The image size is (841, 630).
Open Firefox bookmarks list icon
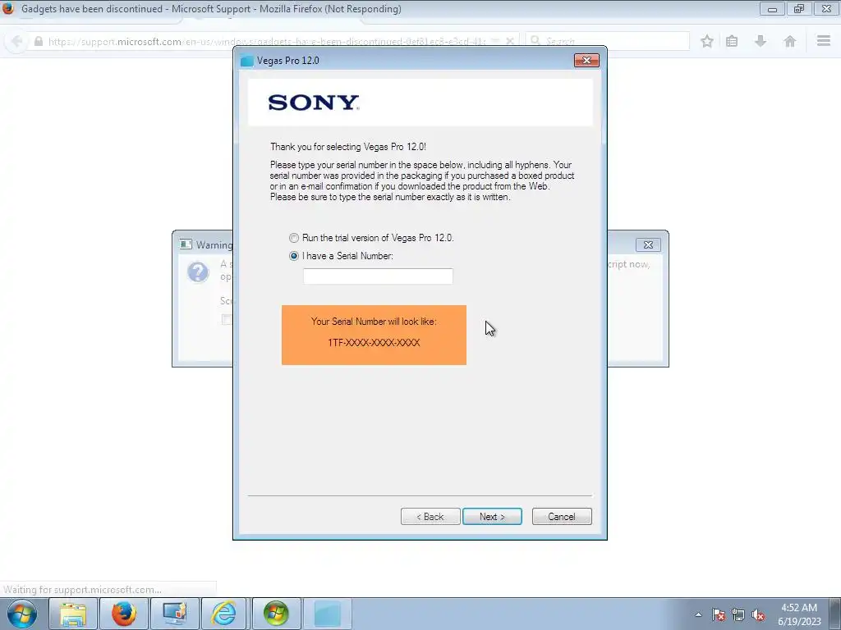pyautogui.click(x=732, y=41)
